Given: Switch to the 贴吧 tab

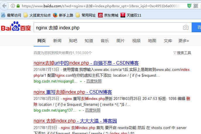Looking at the screenshot, I should [x=73, y=41].
